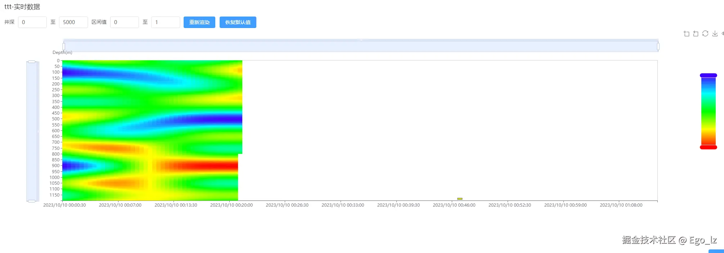Click the '2023/10/10 00:26:30' time label

click(x=287, y=205)
